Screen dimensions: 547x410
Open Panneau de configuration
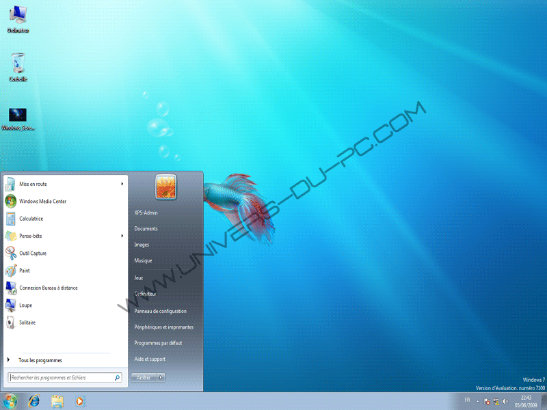161,311
